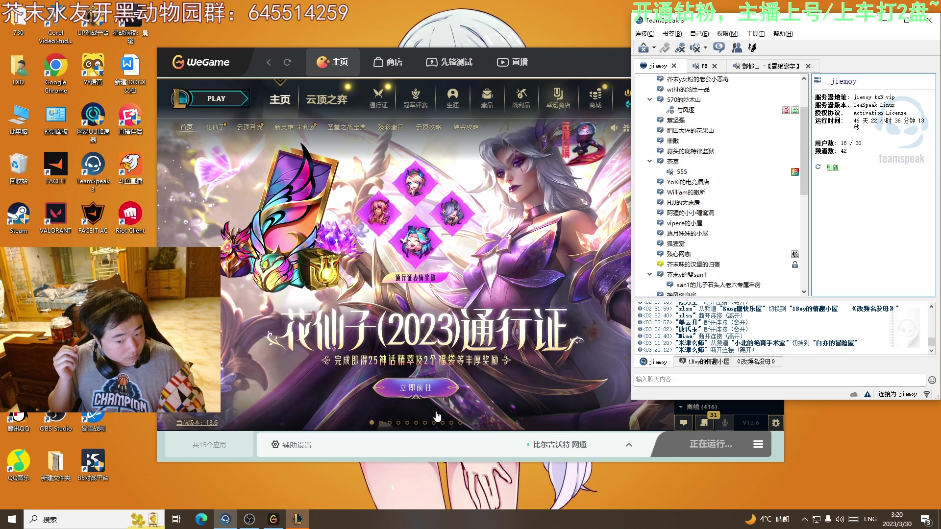
Task: Open the 冠军杯赛 clash icon
Action: coord(415,98)
